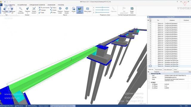
Task: Open the Plugin Store
Action: point(132,10)
